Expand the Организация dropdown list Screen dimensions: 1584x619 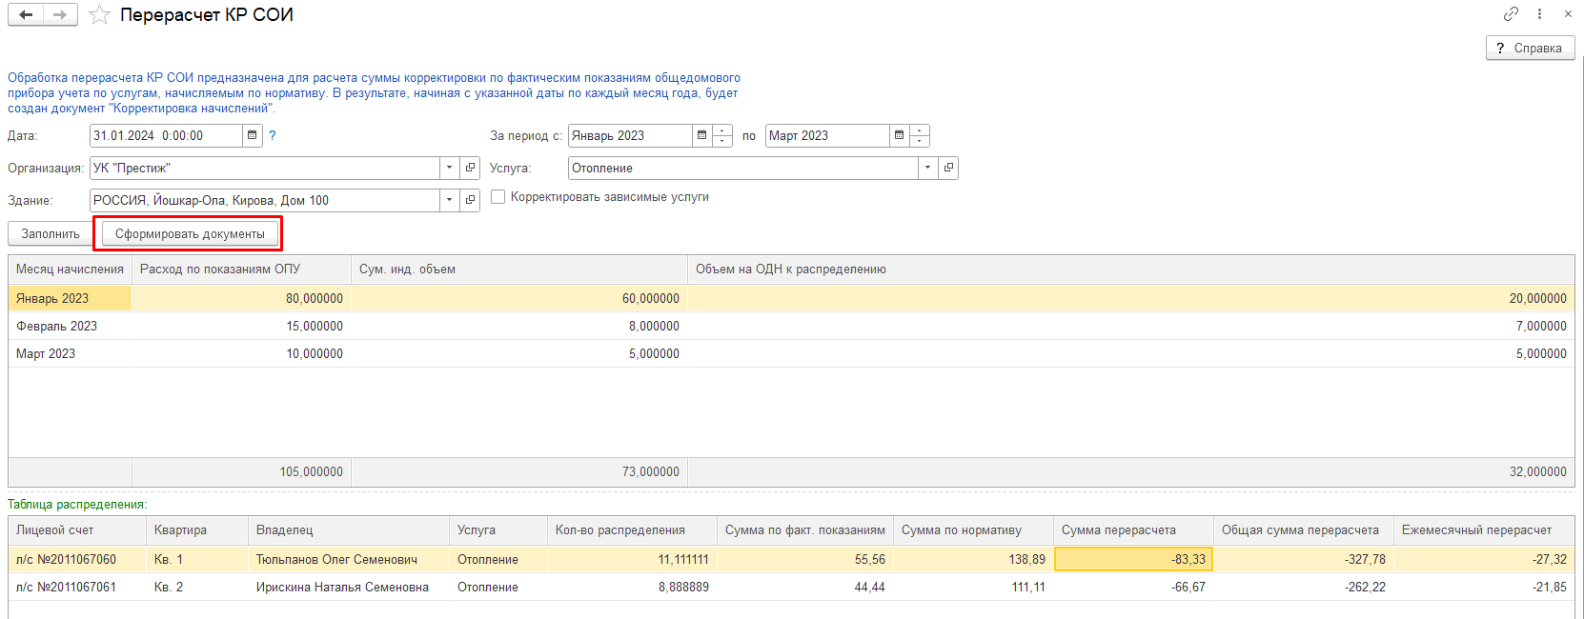pos(450,169)
